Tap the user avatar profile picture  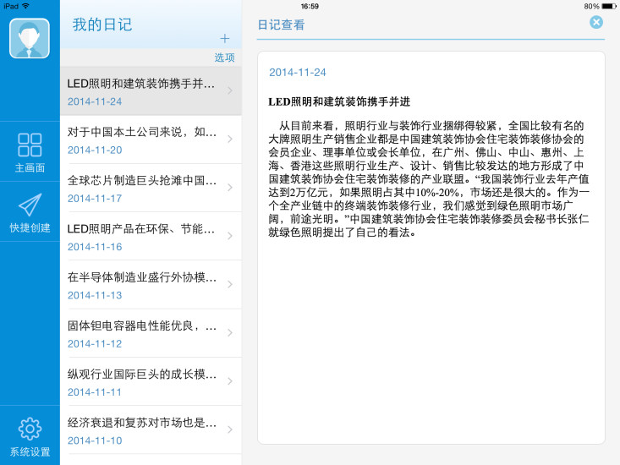pos(30,38)
